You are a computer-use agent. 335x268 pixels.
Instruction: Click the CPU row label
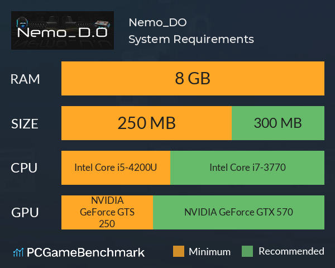[x=24, y=168]
